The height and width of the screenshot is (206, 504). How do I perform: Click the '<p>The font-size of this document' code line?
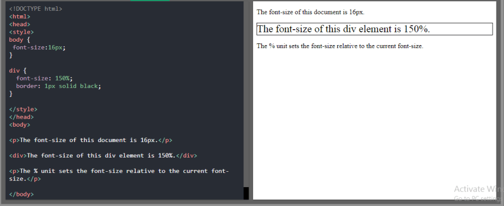(90, 140)
